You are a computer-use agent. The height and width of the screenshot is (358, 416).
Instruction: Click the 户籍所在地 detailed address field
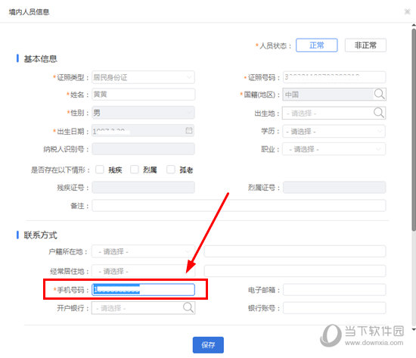pos(295,251)
